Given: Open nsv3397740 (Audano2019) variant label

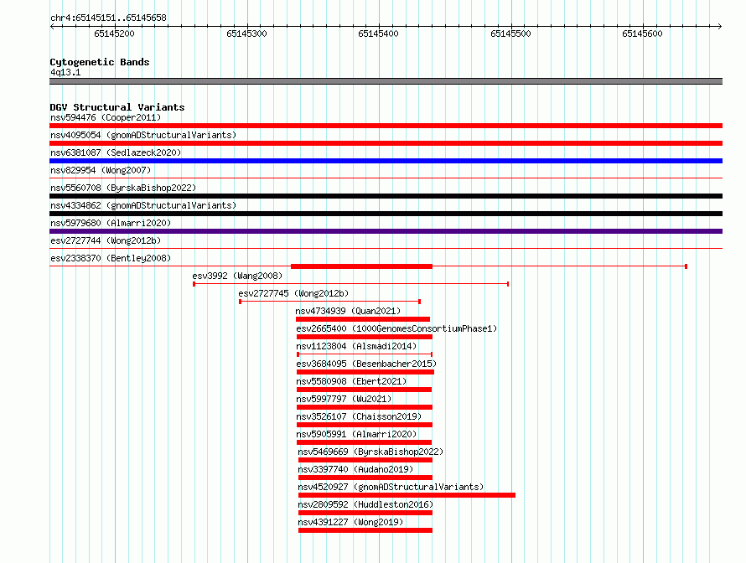Looking at the screenshot, I should pos(355,469).
